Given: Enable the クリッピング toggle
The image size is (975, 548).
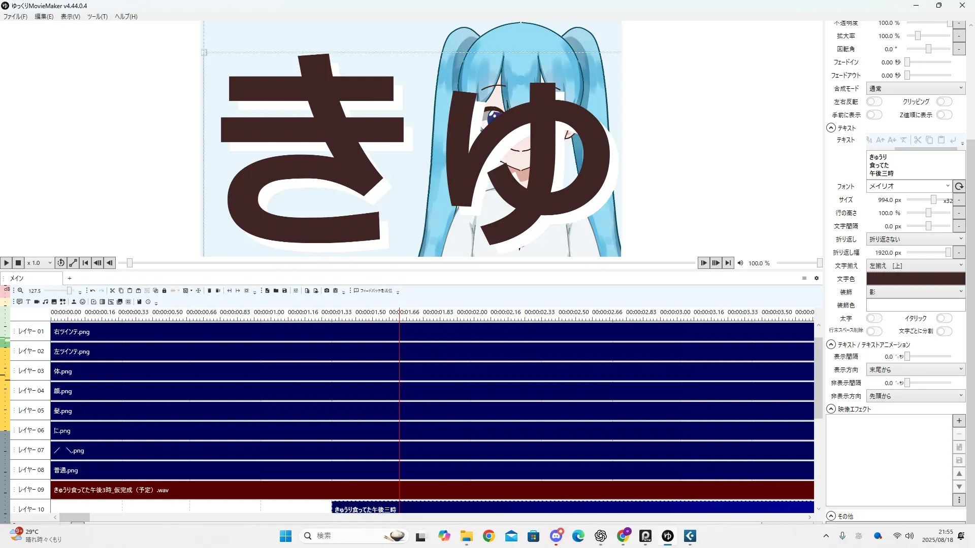Looking at the screenshot, I should click(x=944, y=101).
